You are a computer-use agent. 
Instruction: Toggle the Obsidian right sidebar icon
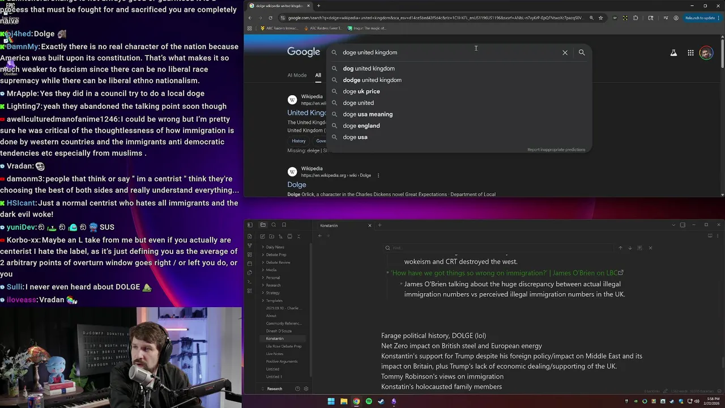(683, 225)
